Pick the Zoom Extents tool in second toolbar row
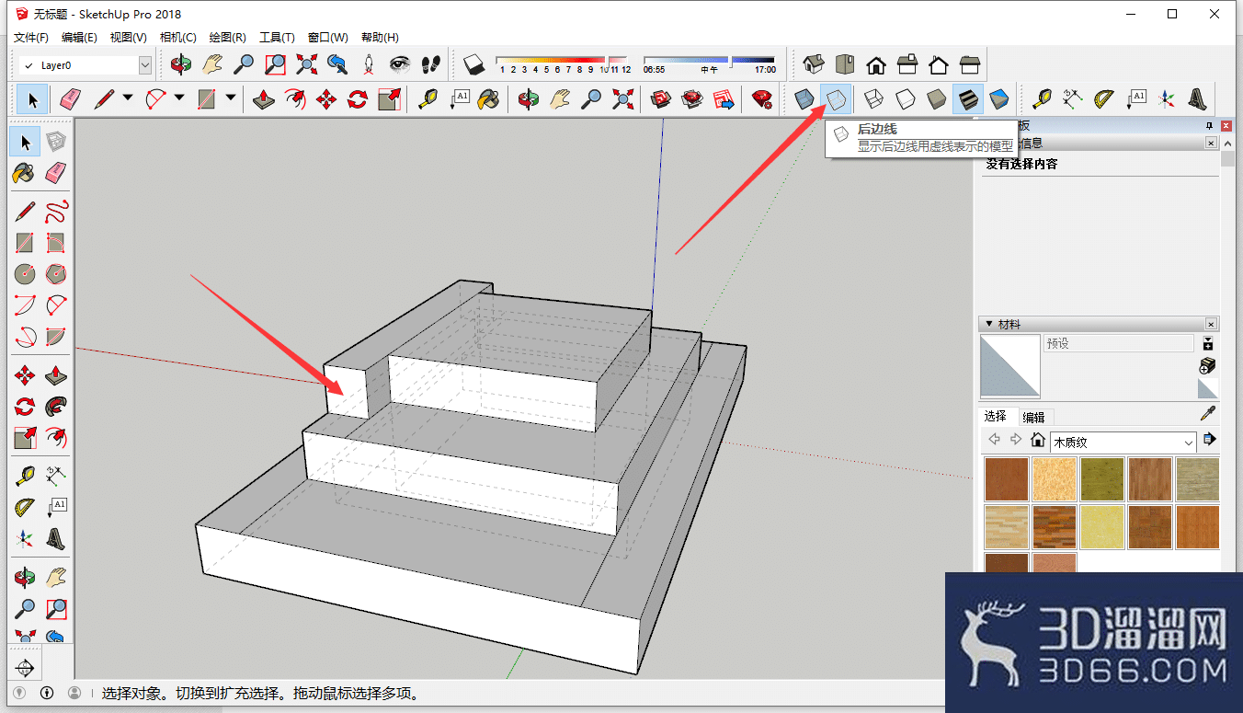 [x=623, y=98]
